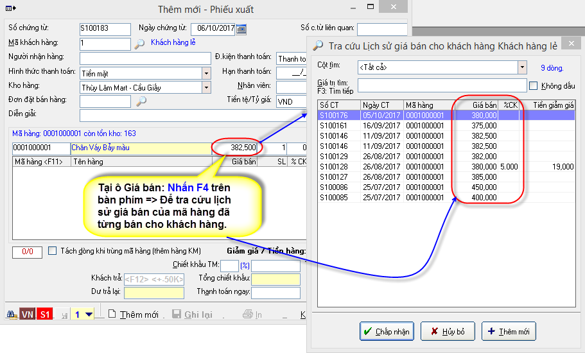The width and height of the screenshot is (585, 353).
Task: Click the binoculars search icon in bottom toolbar
Action: click(x=12, y=314)
